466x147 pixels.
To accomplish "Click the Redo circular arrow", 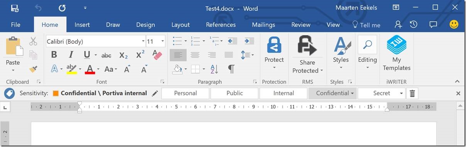I will coord(62,8).
